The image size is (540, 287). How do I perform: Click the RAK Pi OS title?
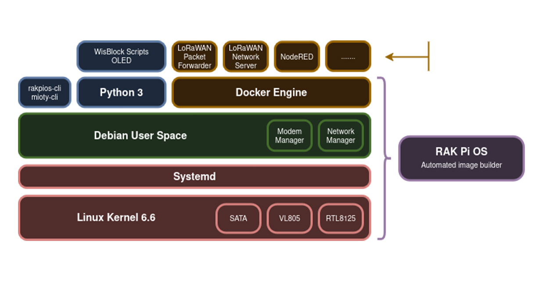click(461, 151)
